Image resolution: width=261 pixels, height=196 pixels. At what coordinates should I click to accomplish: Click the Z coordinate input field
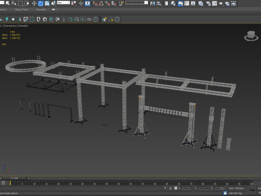[x=219, y=188]
